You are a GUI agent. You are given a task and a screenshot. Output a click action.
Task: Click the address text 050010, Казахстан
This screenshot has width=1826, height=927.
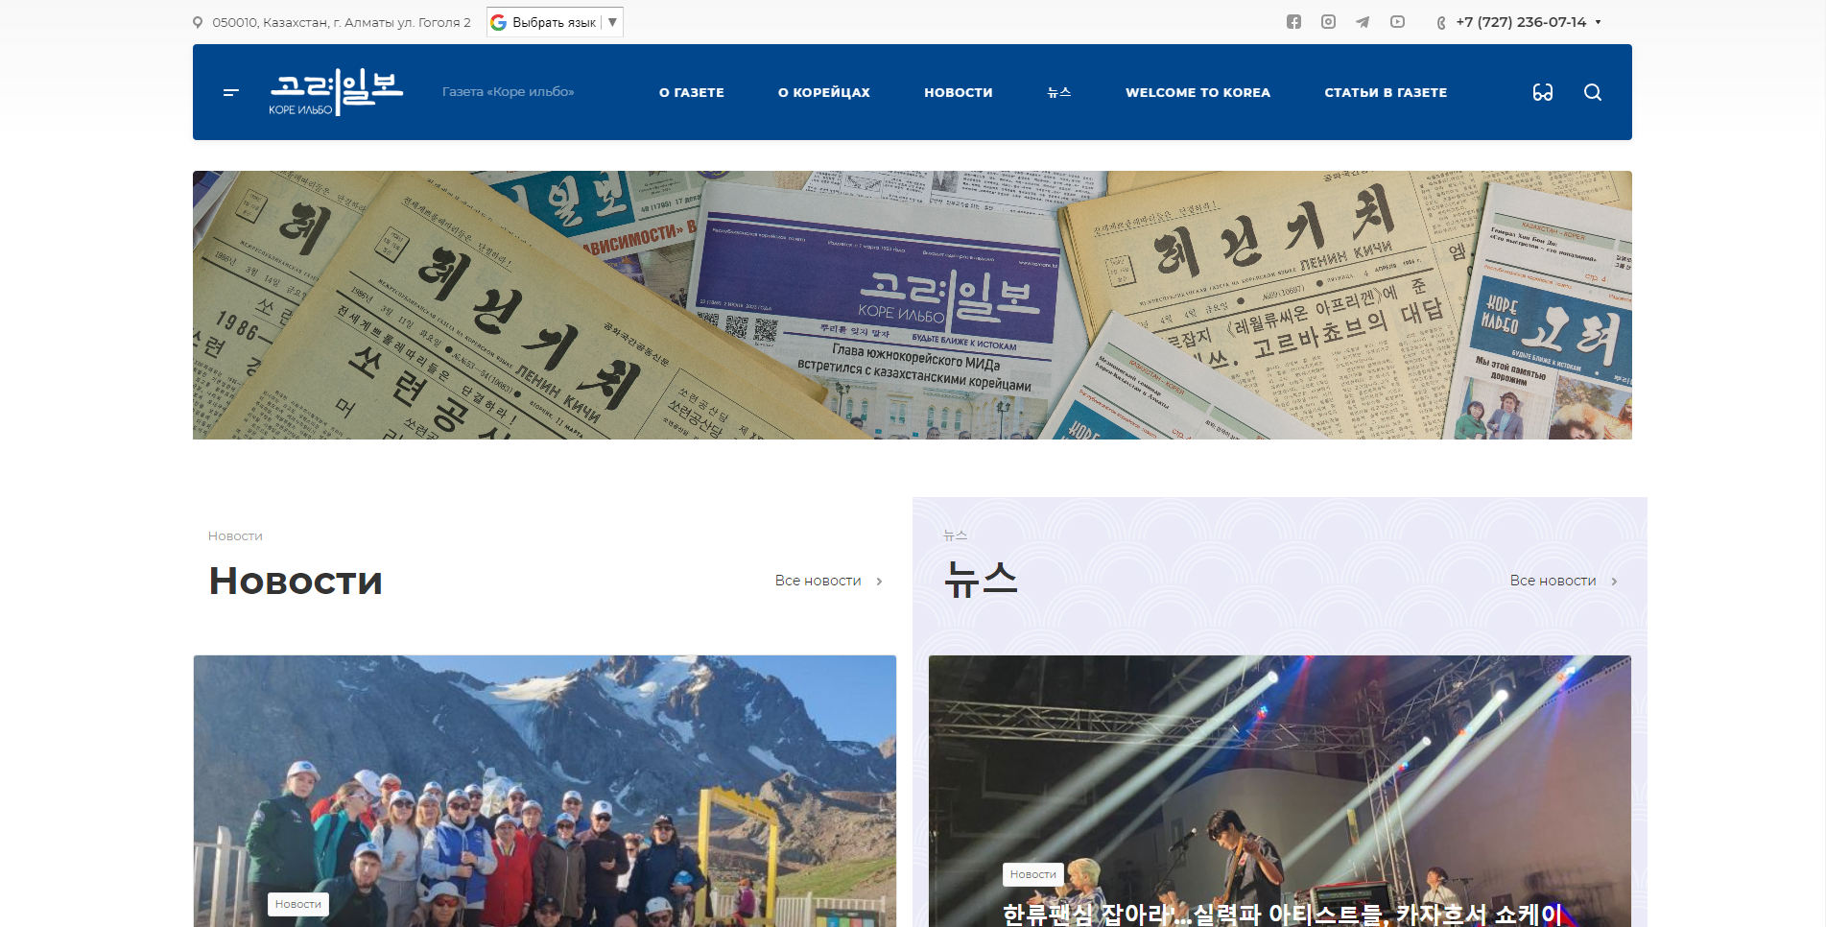pyautogui.click(x=342, y=22)
